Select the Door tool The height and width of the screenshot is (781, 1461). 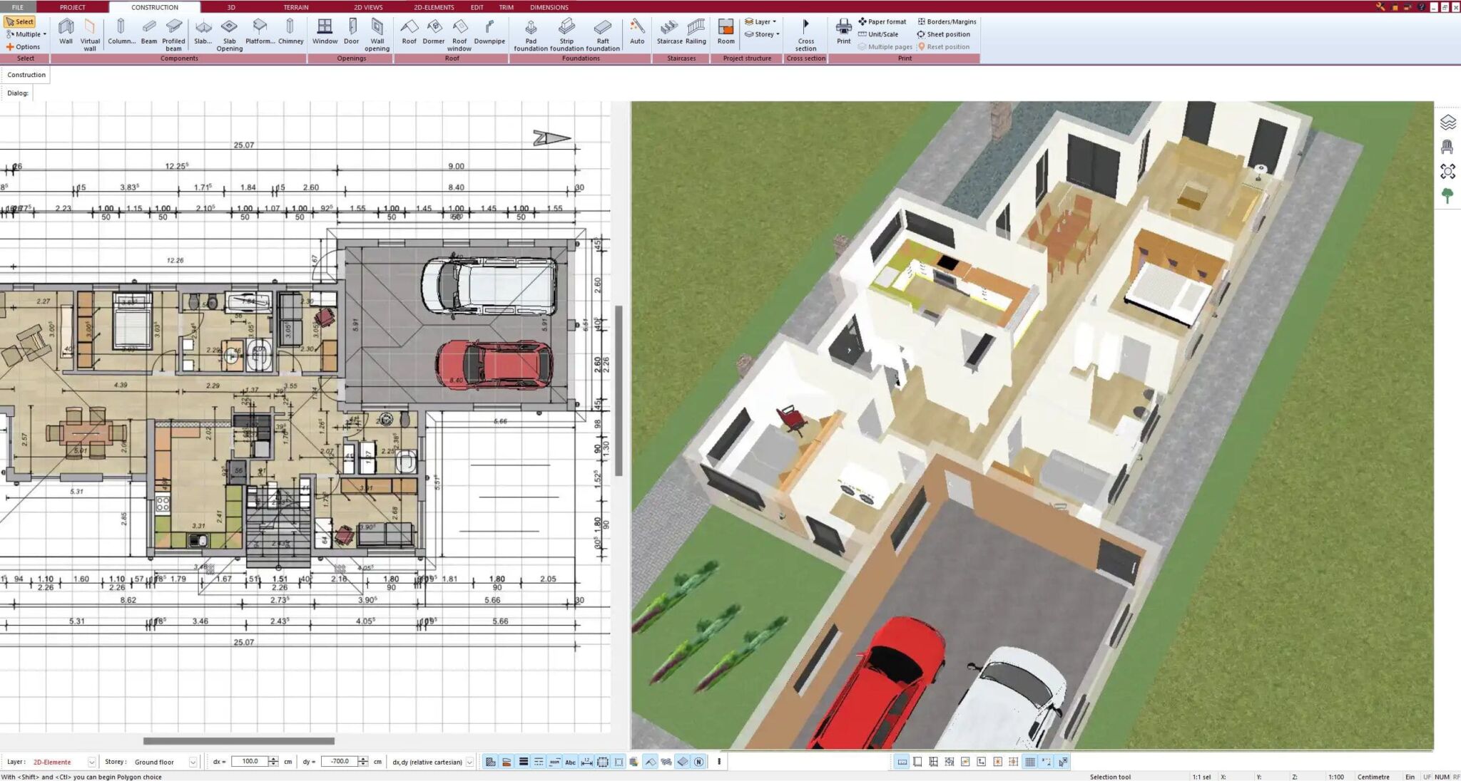(351, 30)
